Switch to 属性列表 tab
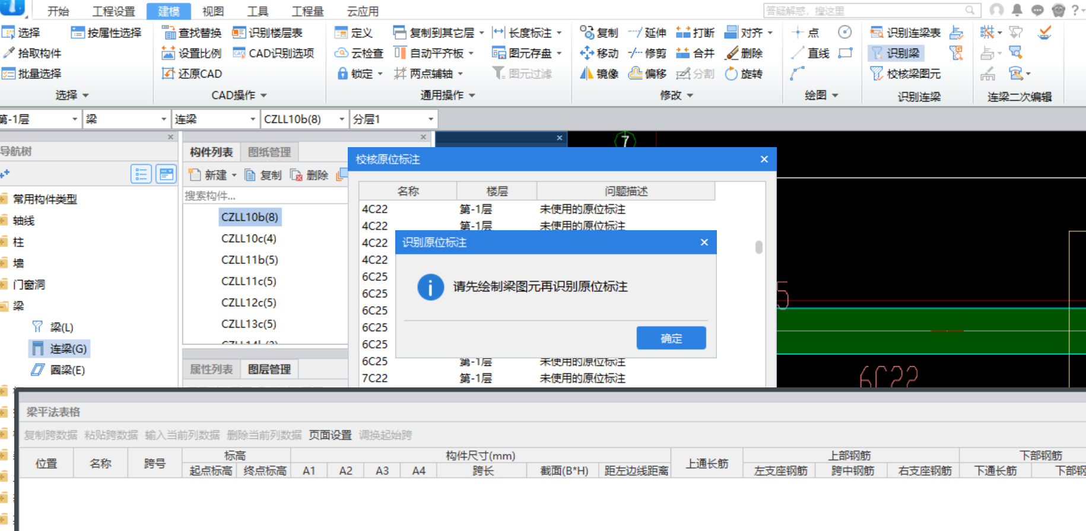The width and height of the screenshot is (1086, 531). click(x=211, y=369)
